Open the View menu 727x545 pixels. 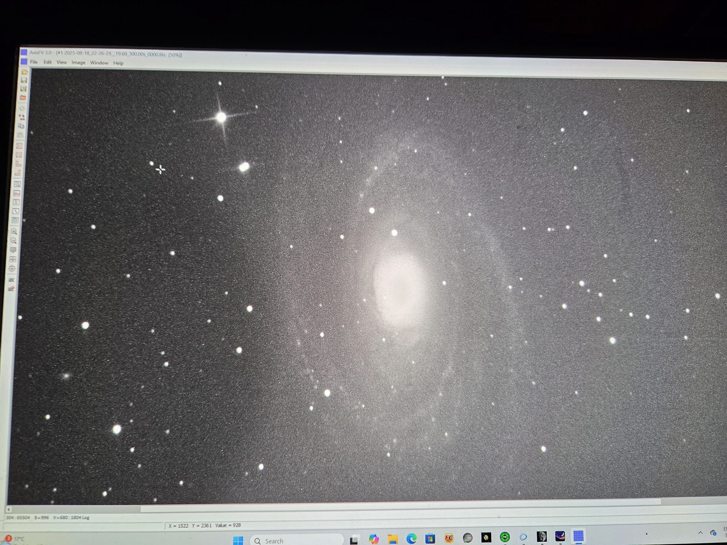pyautogui.click(x=61, y=62)
